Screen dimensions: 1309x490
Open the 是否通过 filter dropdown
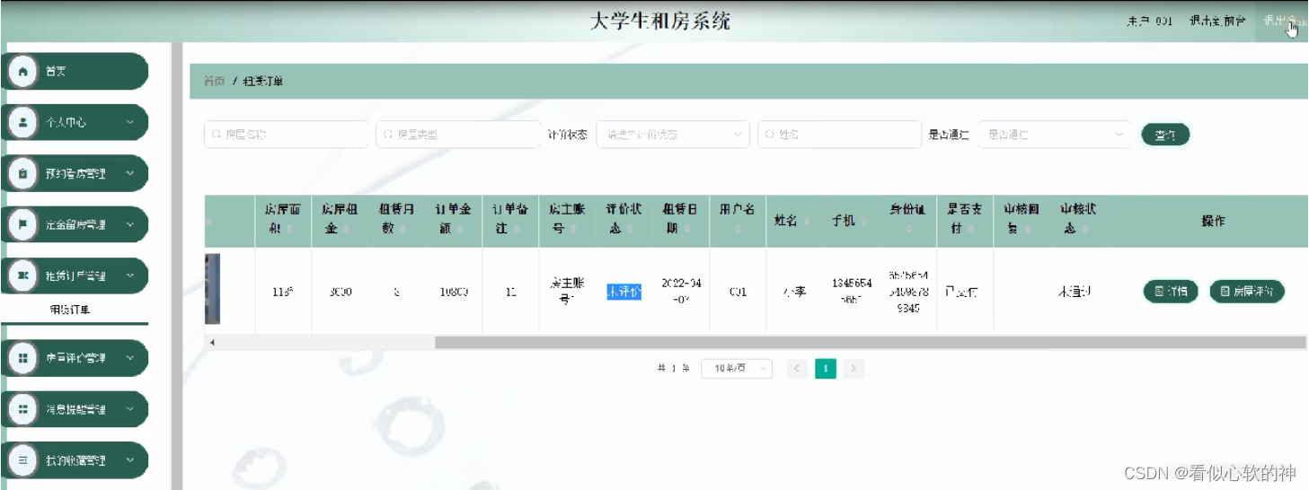tap(1054, 134)
